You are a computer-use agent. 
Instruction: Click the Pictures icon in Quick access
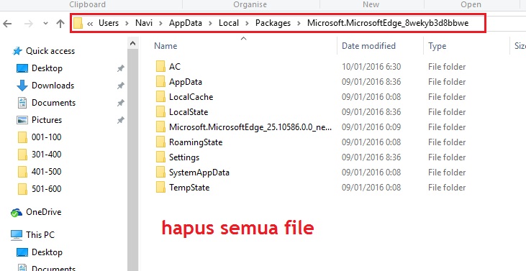point(22,120)
